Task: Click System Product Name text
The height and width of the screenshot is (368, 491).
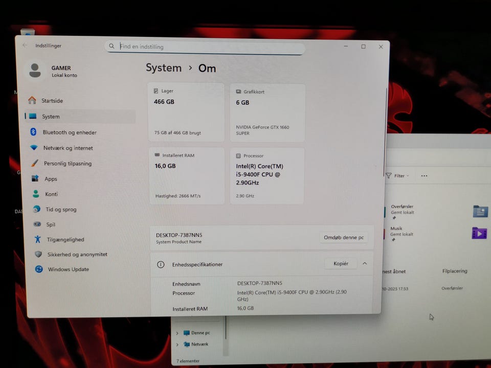Action: click(x=179, y=242)
